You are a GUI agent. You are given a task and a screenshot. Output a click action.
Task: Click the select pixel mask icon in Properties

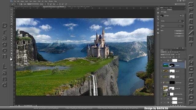[181, 16]
